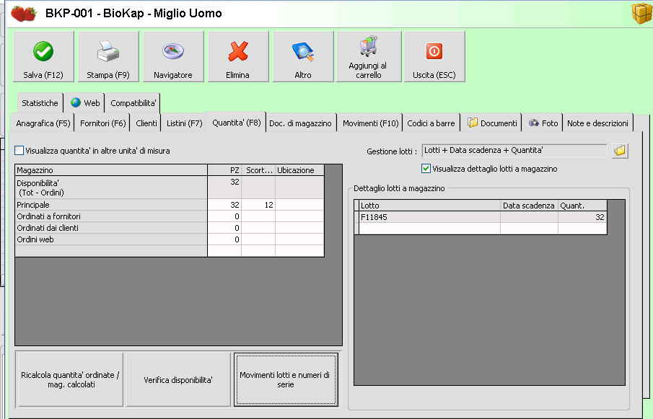Open the folder icon next to Gestione lotti
The image size is (653, 419).
click(620, 151)
